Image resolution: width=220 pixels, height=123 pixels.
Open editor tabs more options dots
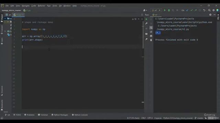[142, 15]
